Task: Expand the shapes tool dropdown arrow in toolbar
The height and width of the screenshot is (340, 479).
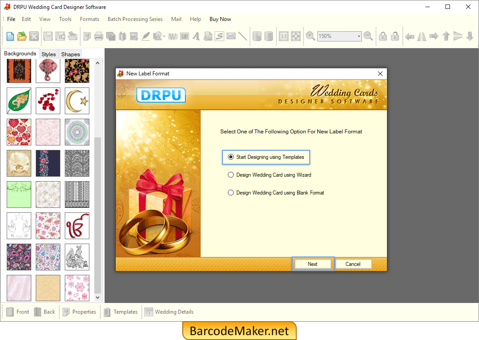Action: [x=164, y=37]
